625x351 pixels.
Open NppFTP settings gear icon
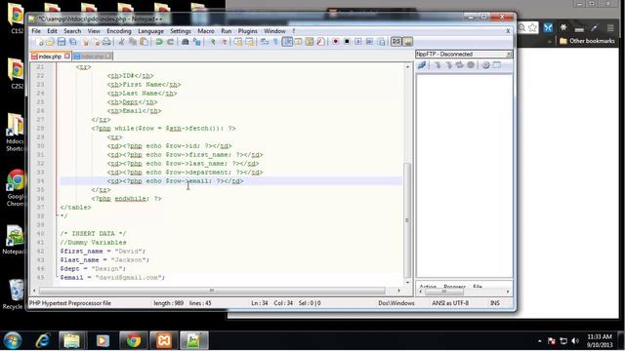(x=485, y=65)
